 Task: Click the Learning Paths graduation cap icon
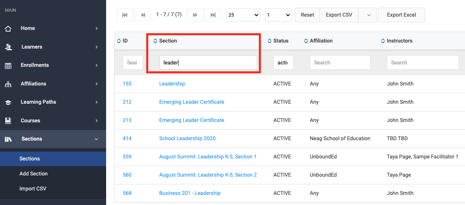8,102
